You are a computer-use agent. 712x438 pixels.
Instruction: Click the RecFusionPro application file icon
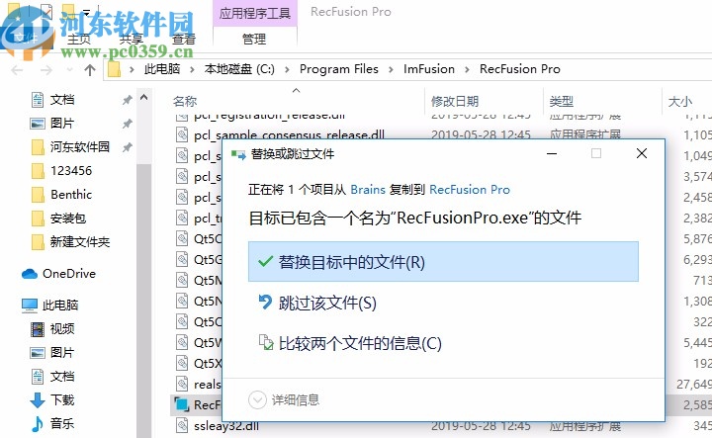coord(182,404)
